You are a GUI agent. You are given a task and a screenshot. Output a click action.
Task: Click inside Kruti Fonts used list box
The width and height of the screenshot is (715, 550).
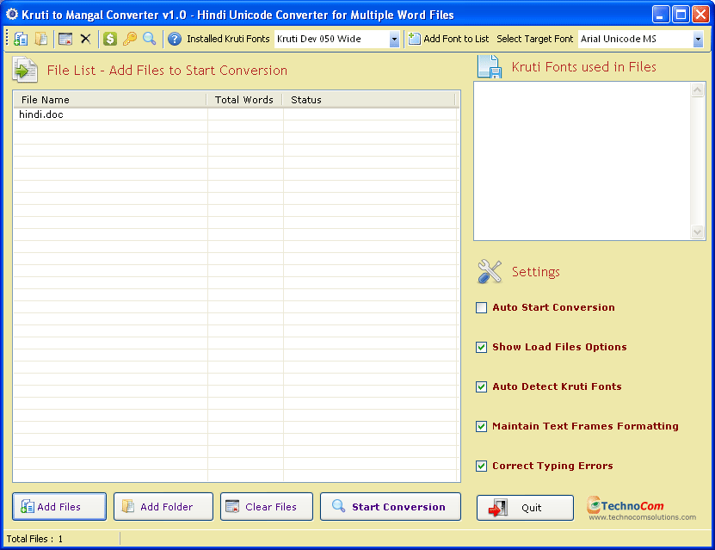[x=582, y=161]
